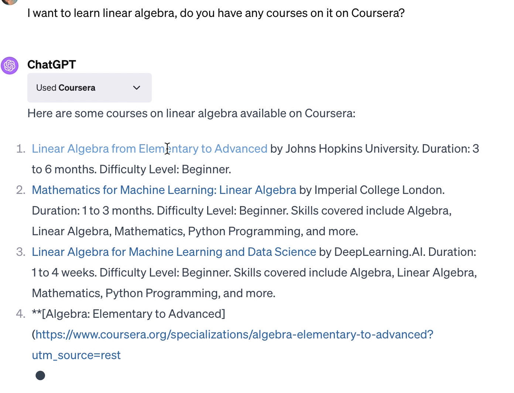Follow the coursera.org specializations URL link
Image resolution: width=514 pixels, height=393 pixels.
pyautogui.click(x=233, y=345)
